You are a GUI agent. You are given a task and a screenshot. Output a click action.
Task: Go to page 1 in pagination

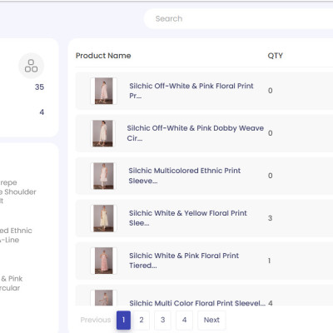[x=123, y=320]
